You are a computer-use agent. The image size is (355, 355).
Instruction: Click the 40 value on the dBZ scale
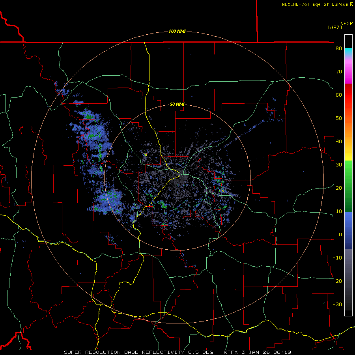[339, 142]
